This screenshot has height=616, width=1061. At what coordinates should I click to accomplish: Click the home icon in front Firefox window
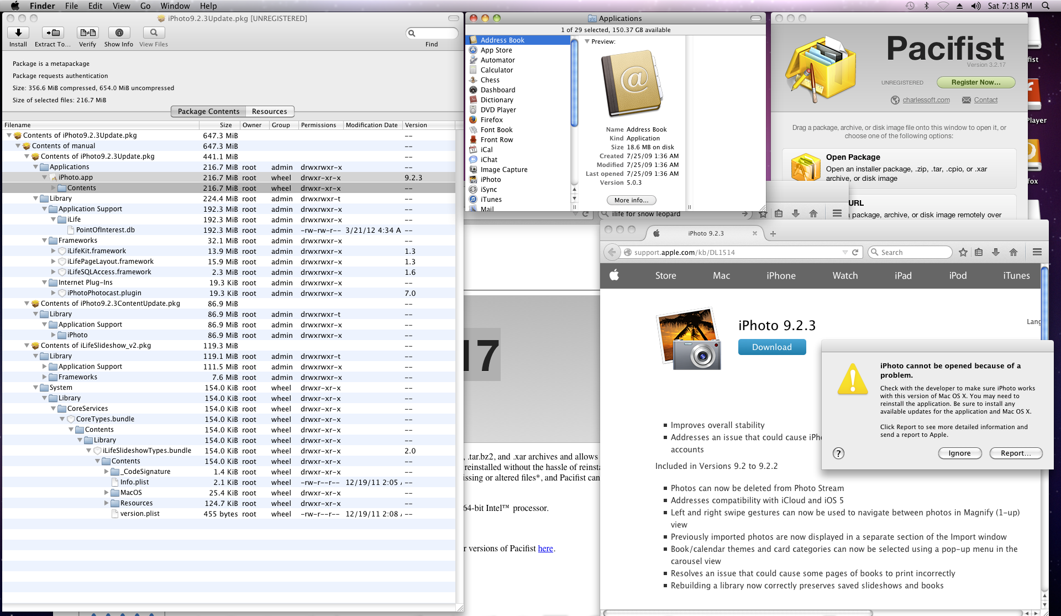pos(1013,252)
